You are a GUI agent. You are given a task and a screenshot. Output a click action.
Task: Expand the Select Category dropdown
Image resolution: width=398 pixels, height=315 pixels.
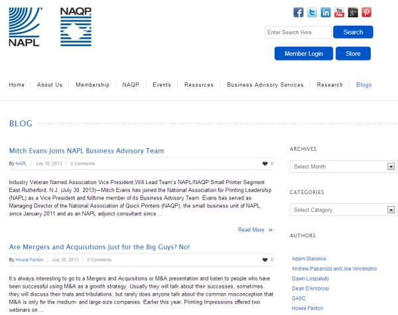pyautogui.click(x=343, y=210)
